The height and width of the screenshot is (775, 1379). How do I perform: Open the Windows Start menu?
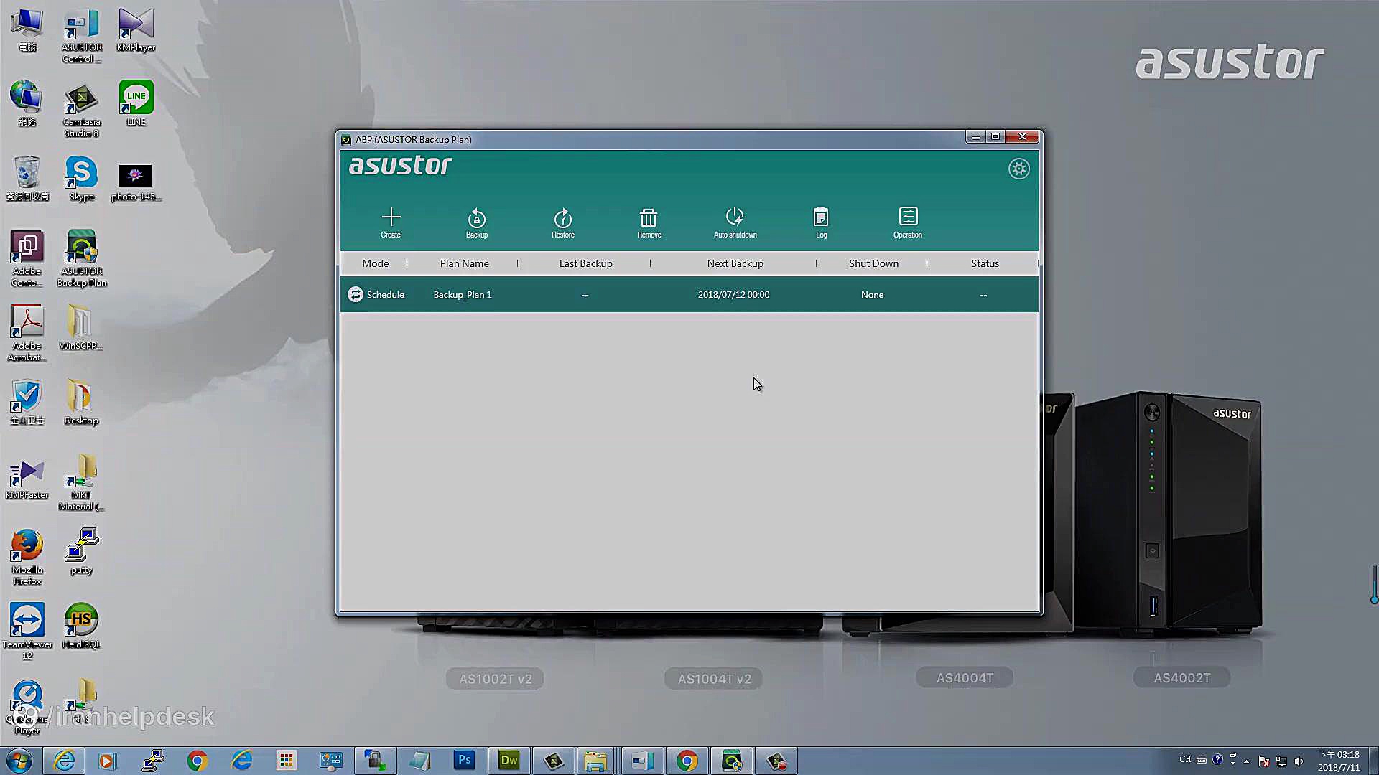click(x=19, y=761)
